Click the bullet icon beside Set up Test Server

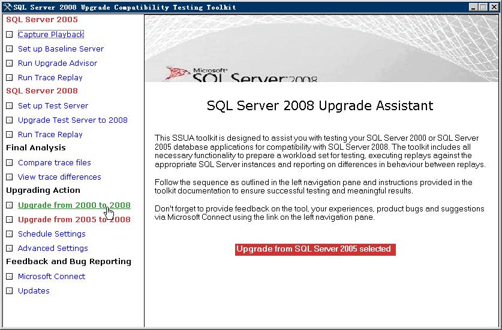(10, 106)
